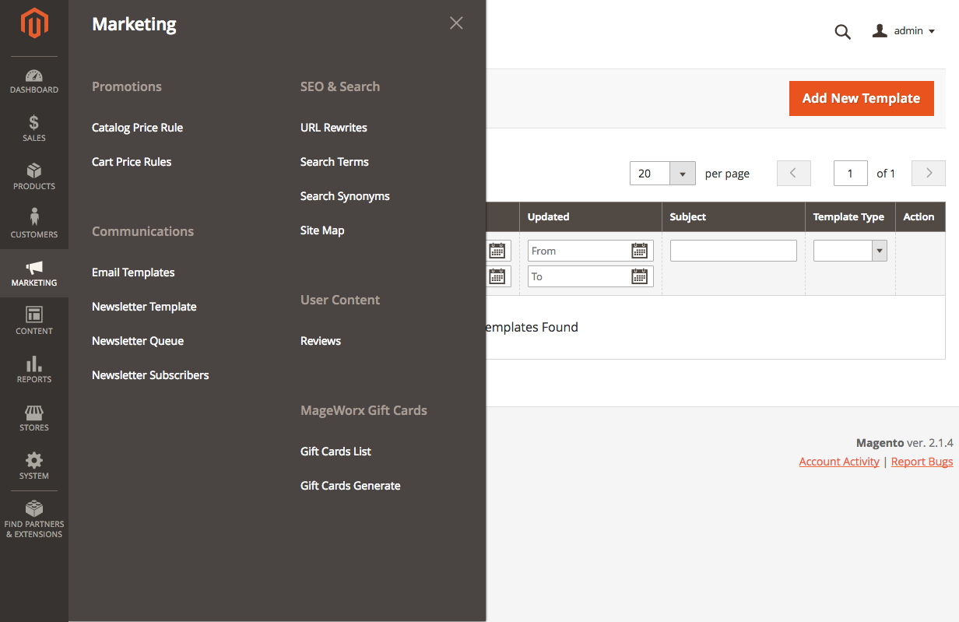959x622 pixels.
Task: Open Newsletter Subscribers menu item
Action: pos(150,375)
